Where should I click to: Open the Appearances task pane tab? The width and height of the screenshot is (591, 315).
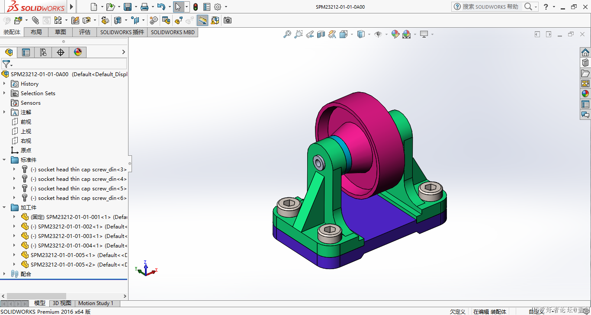pyautogui.click(x=585, y=94)
